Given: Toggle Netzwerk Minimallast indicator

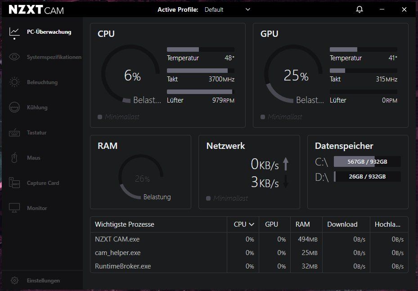Looking at the screenshot, I should (x=208, y=198).
